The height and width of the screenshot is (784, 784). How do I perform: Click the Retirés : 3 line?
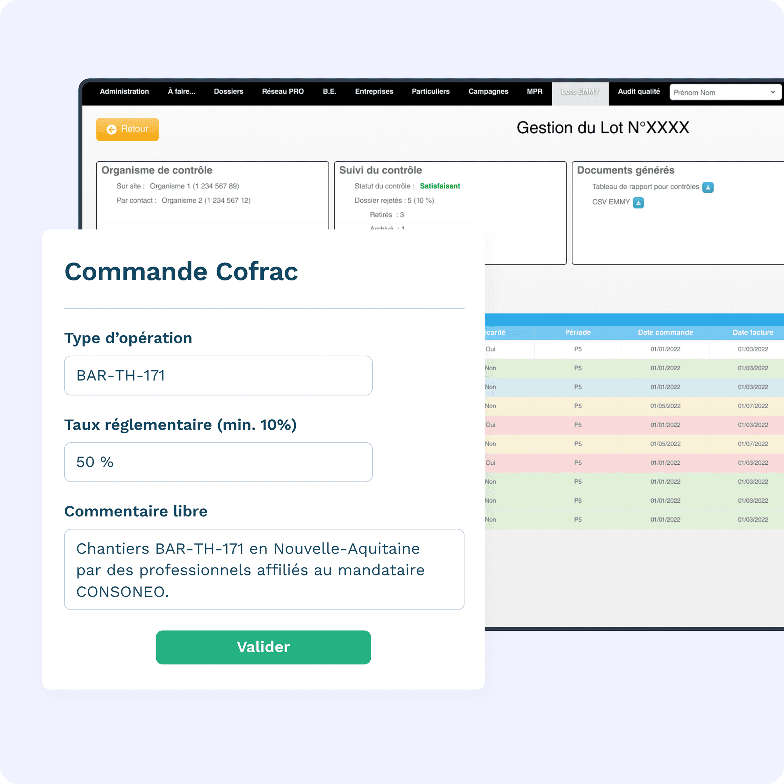387,215
